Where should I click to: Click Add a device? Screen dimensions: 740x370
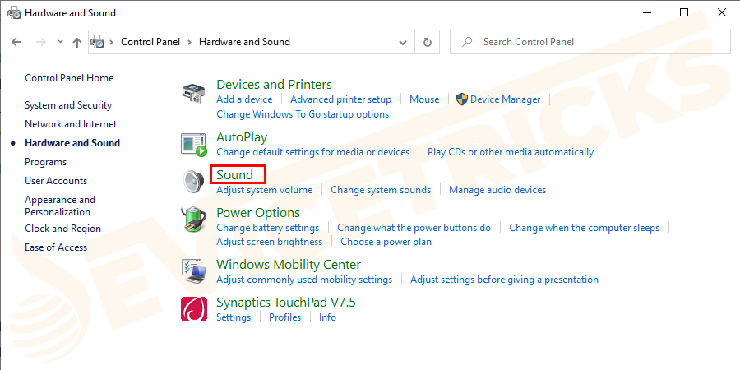[244, 99]
